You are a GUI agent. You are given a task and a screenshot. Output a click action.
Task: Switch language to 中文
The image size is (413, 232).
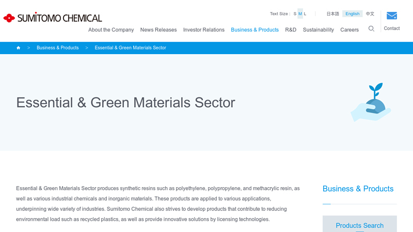(370, 14)
